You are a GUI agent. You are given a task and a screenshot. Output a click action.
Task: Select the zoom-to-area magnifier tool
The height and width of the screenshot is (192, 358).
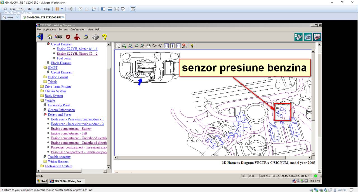point(142,46)
